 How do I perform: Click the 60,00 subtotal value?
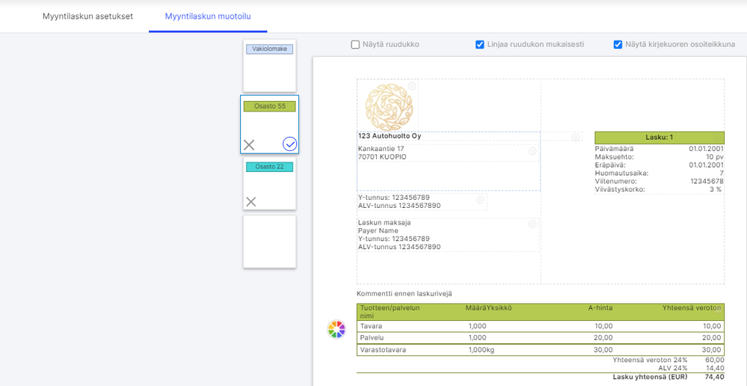click(716, 361)
